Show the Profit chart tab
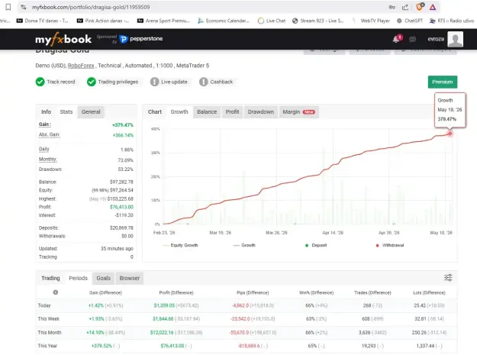477x355 pixels. point(232,111)
